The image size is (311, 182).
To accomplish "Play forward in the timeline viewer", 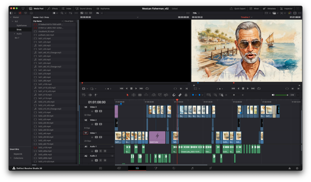I will [x=248, y=89].
